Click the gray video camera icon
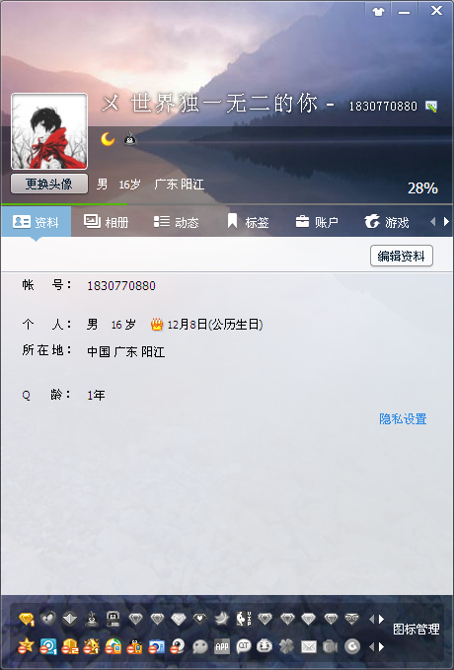Screen dimensions: 454x670 (331, 646)
